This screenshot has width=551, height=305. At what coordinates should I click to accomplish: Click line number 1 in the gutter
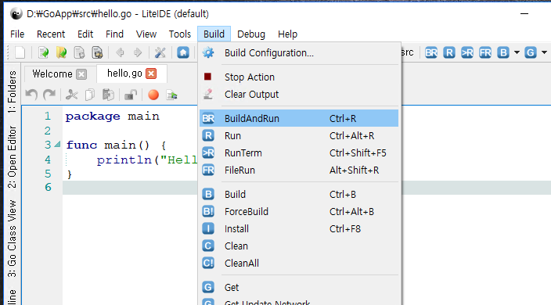[x=48, y=117]
